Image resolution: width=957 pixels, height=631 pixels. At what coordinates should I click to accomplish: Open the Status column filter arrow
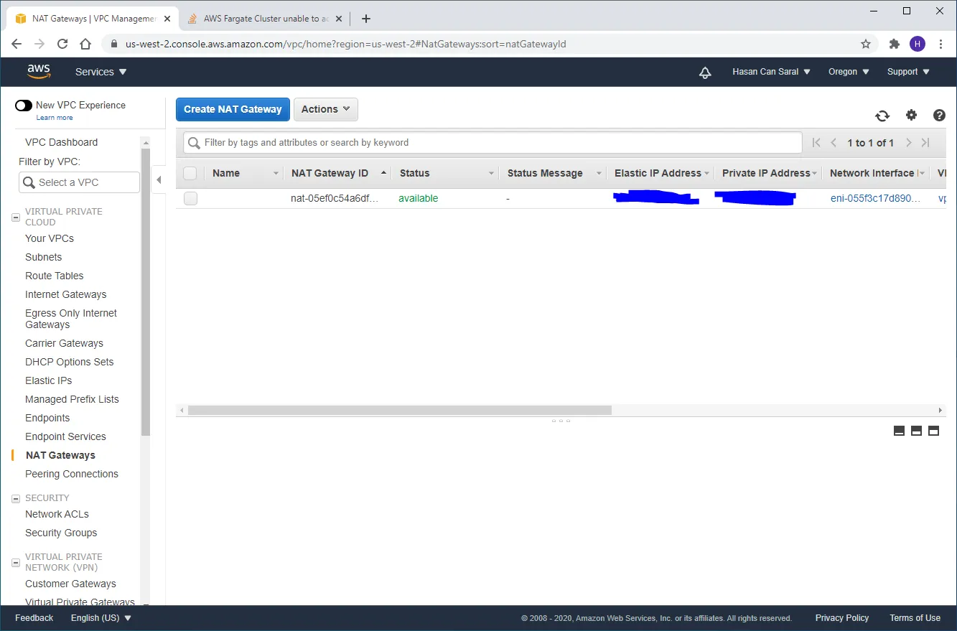[492, 173]
